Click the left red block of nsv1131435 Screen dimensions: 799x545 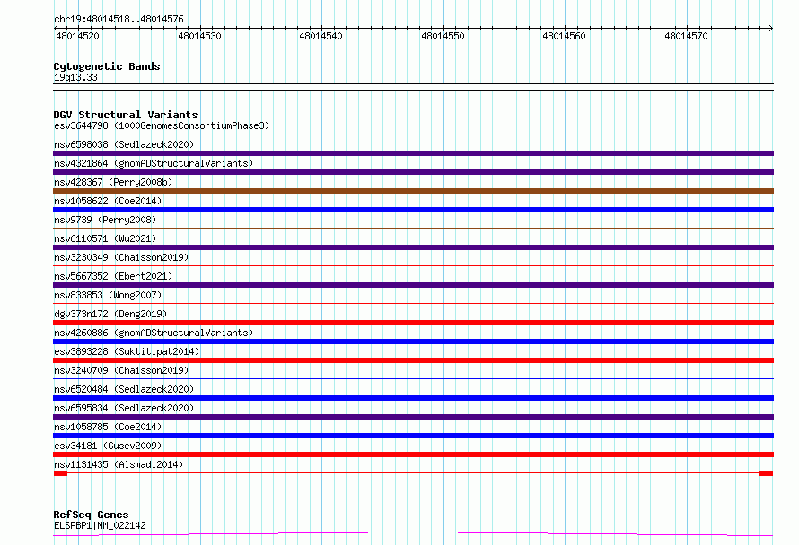coord(61,473)
